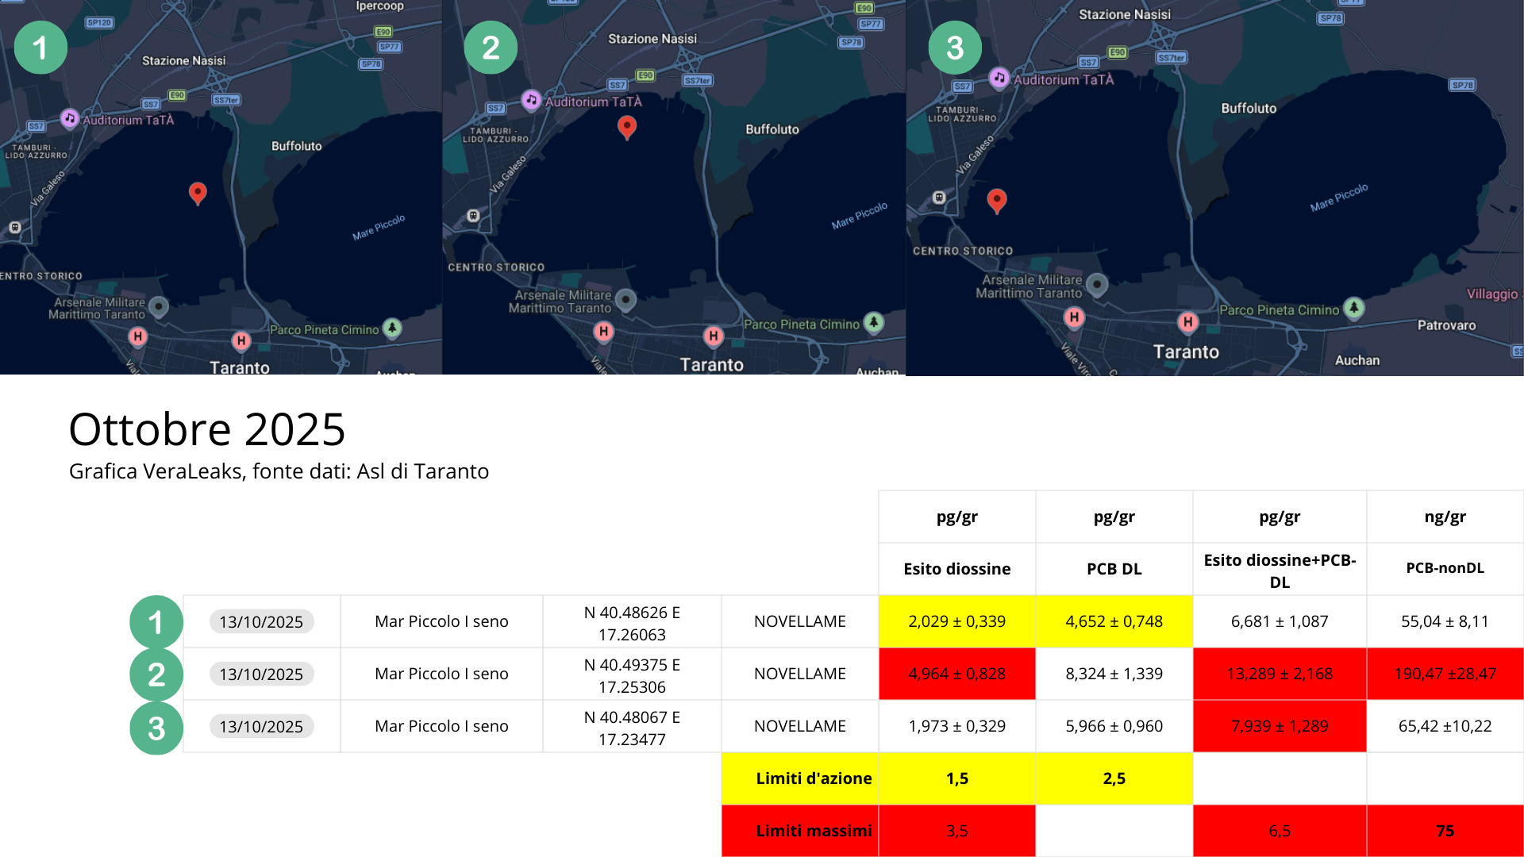Click yellow cell 2,029 ± 0,339

[x=956, y=621]
